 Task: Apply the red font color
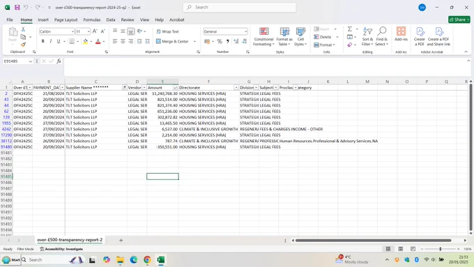pos(98,41)
